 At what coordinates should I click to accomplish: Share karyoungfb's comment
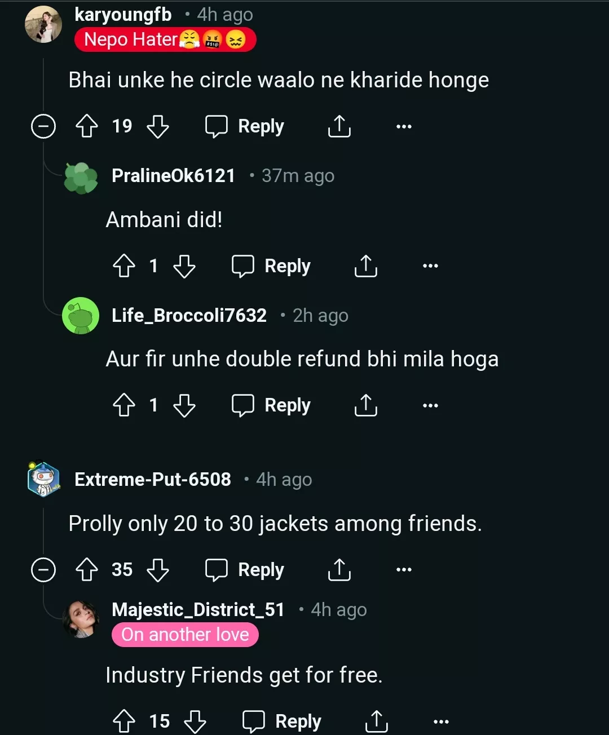tap(339, 126)
